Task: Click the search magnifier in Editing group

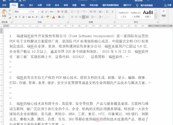Action: [x=164, y=11]
